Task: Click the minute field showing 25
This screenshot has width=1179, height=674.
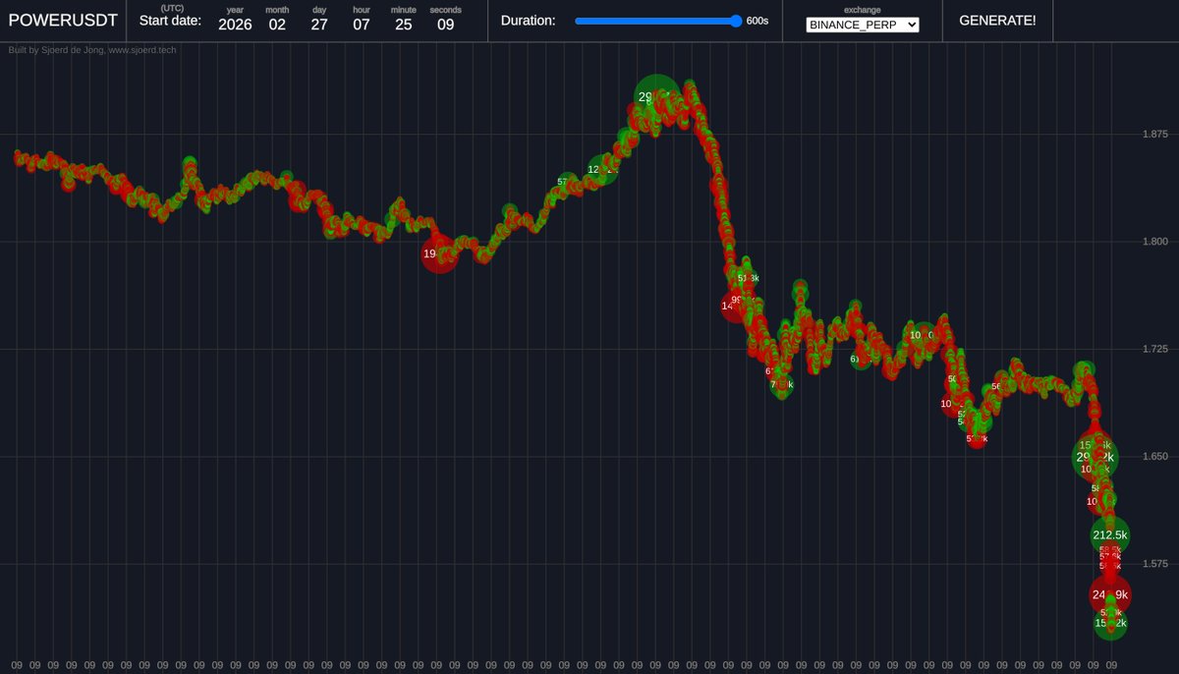Action: point(403,25)
